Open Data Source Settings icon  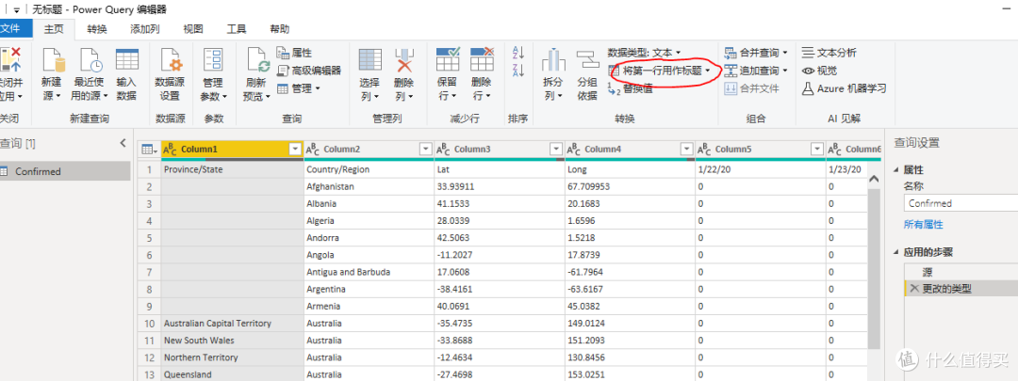coord(170,59)
